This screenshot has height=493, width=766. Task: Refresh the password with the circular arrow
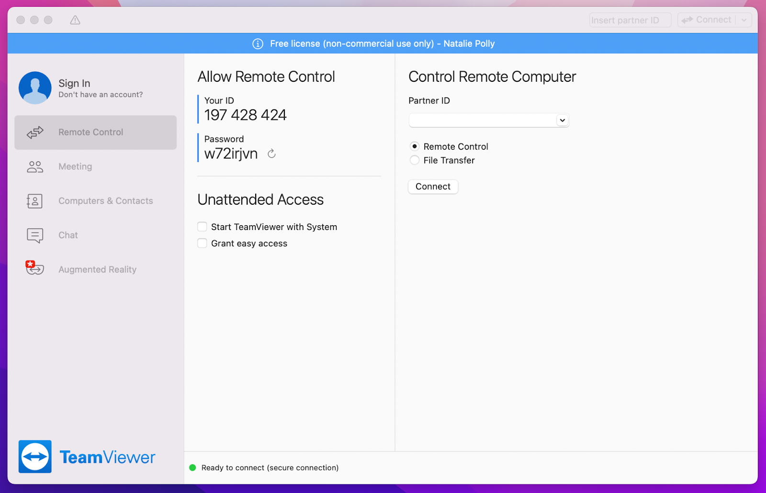tap(271, 153)
